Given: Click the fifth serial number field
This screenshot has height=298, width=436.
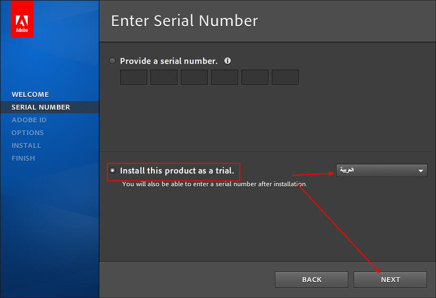Looking at the screenshot, I should pyautogui.click(x=255, y=77).
